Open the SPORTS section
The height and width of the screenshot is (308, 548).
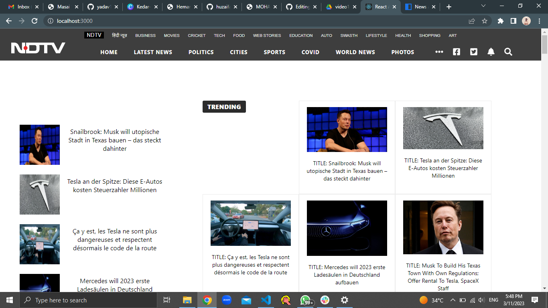(x=274, y=52)
